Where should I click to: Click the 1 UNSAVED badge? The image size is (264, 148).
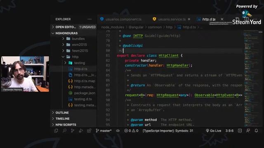[87, 27]
